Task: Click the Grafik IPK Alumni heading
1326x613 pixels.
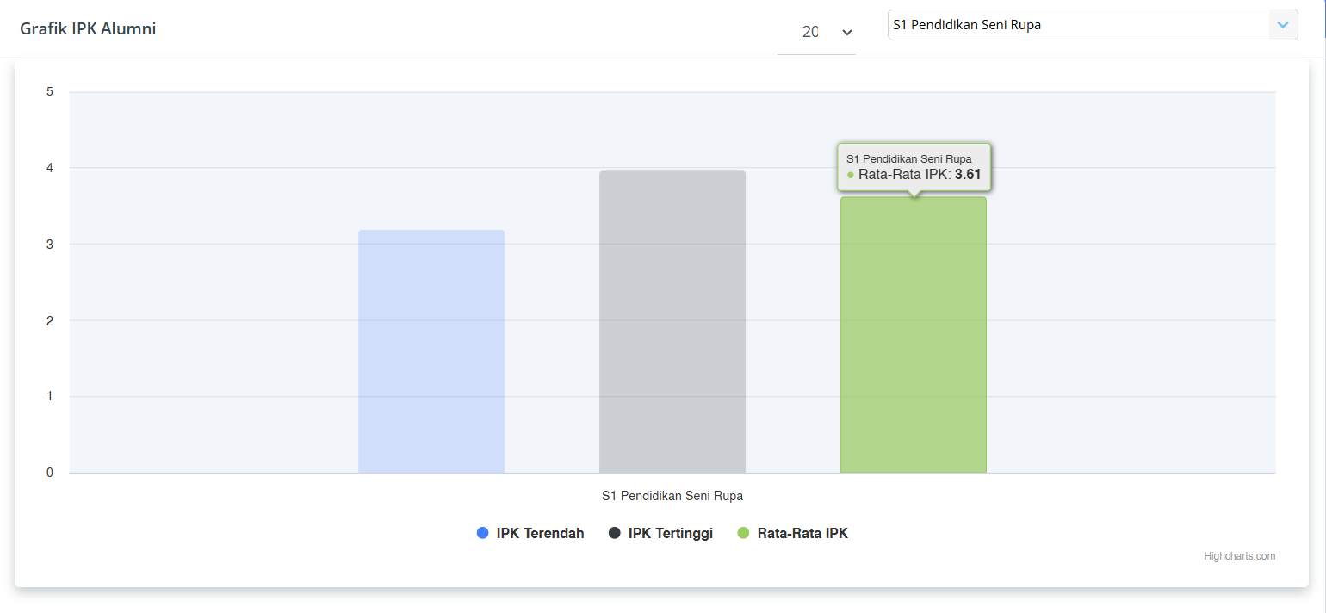Action: click(x=88, y=29)
